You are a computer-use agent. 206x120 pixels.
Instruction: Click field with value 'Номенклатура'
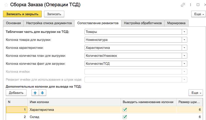133,40
